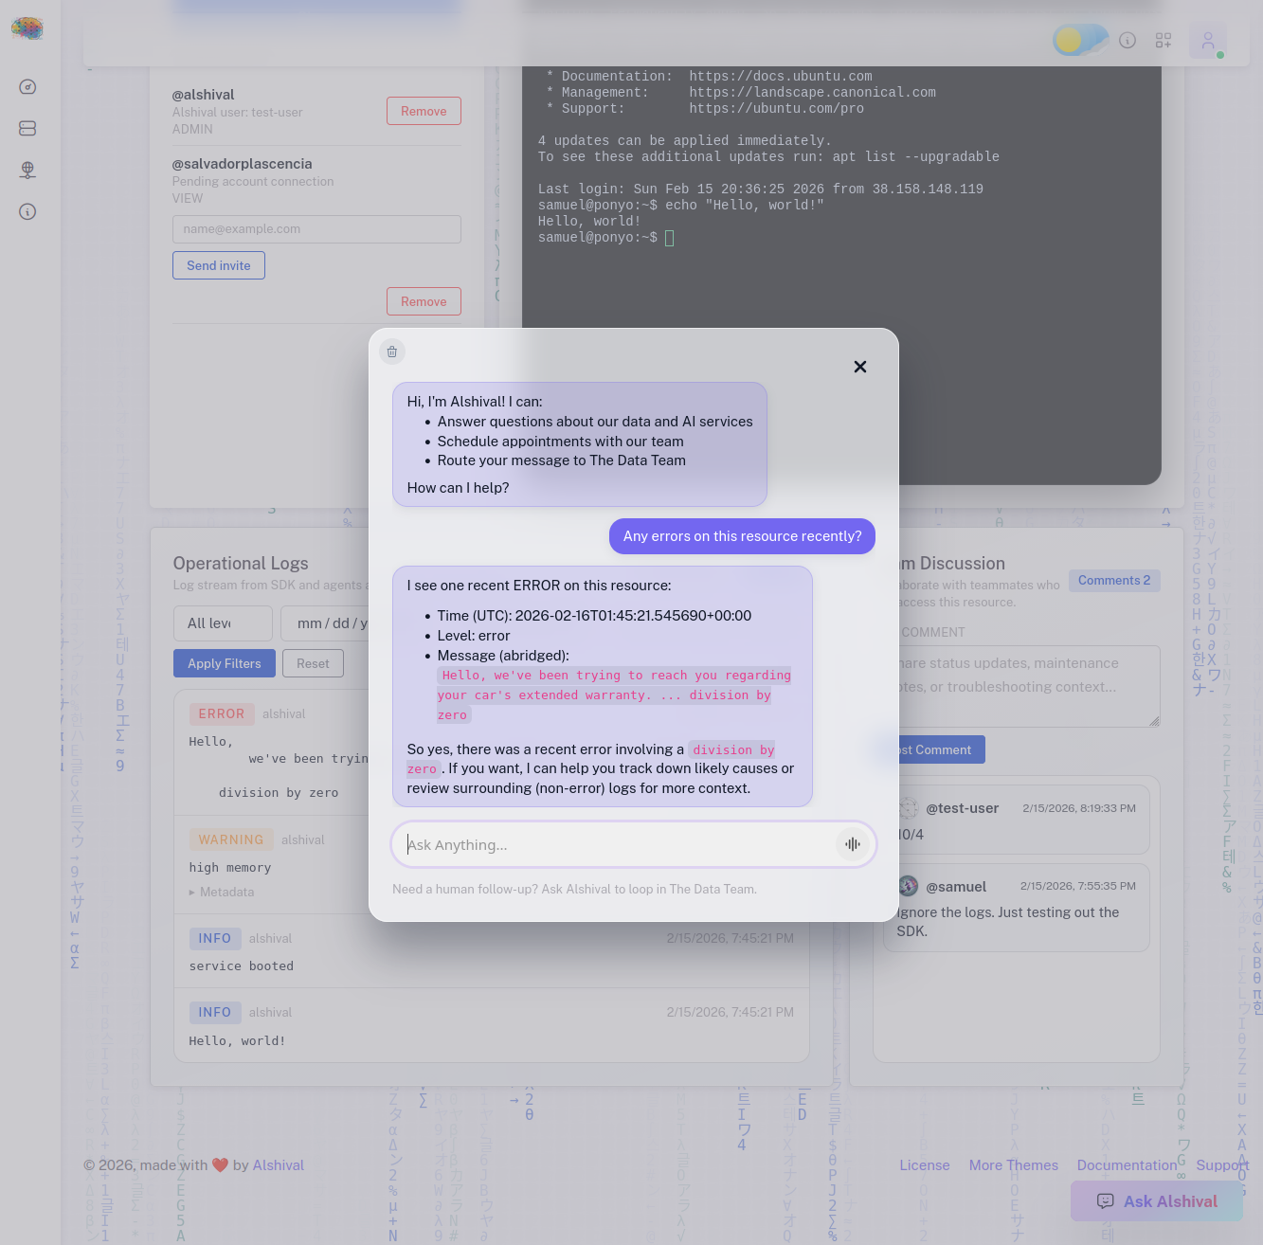Viewport: 1263px width, 1245px height.
Task: Delete chat history with trash icon
Action: click(392, 352)
